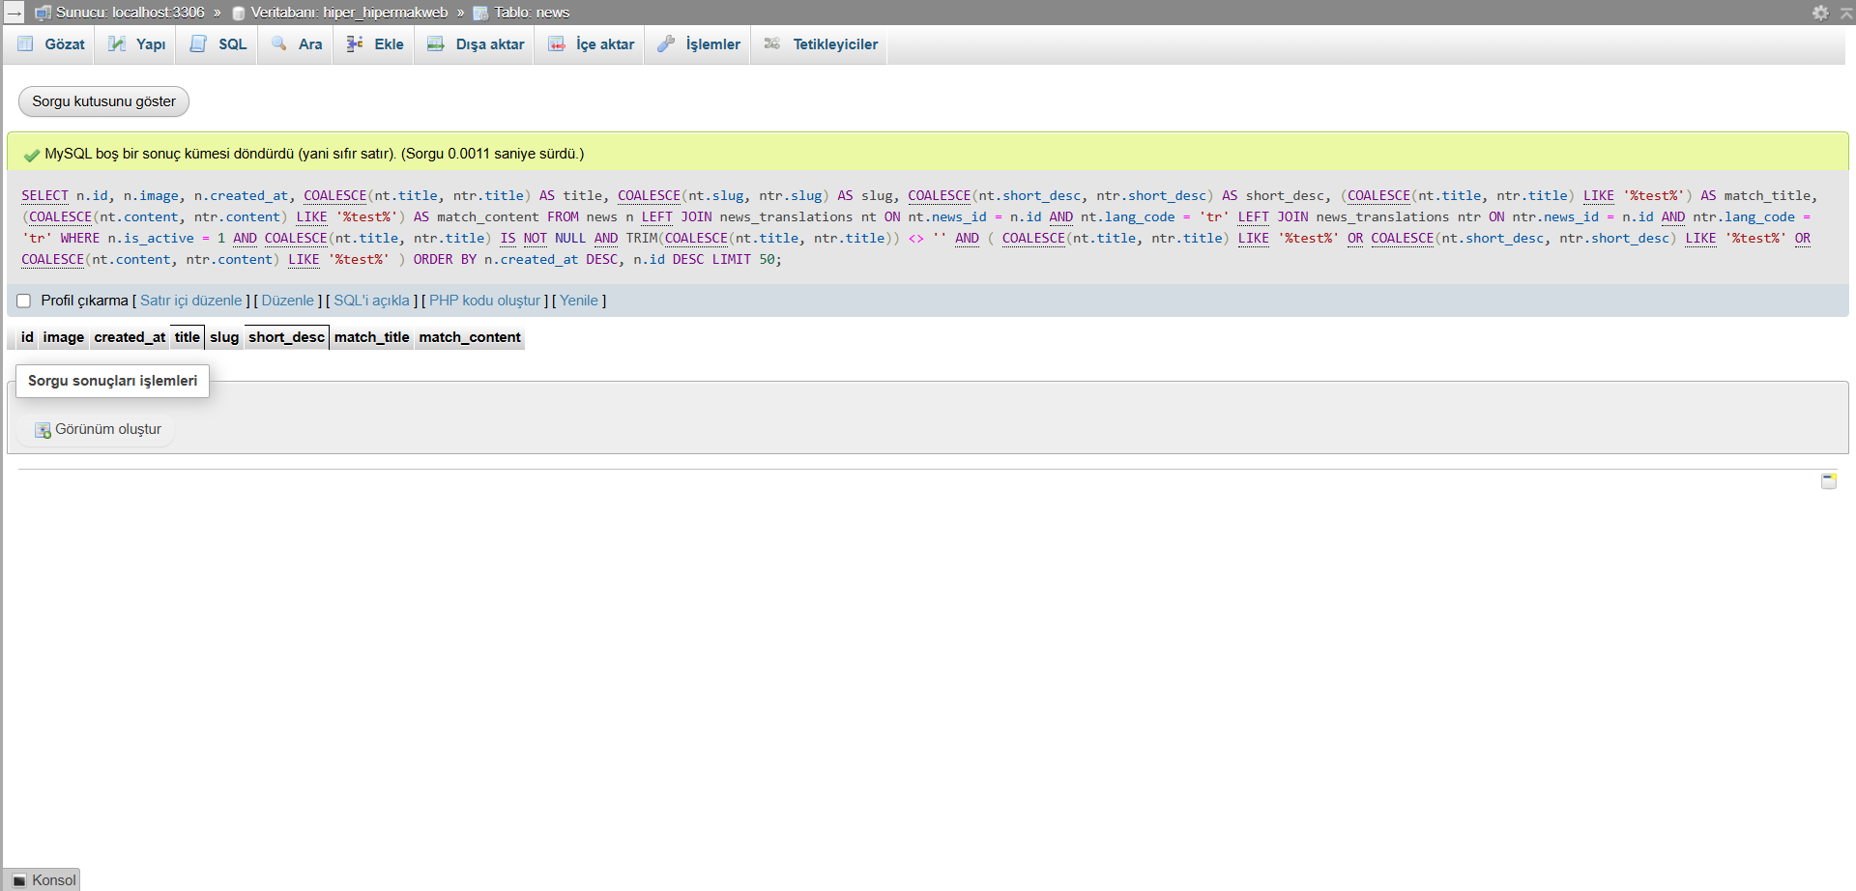Image resolution: width=1856 pixels, height=891 pixels.
Task: Click the database icon beside hiper_hipermakweb
Action: point(239,13)
